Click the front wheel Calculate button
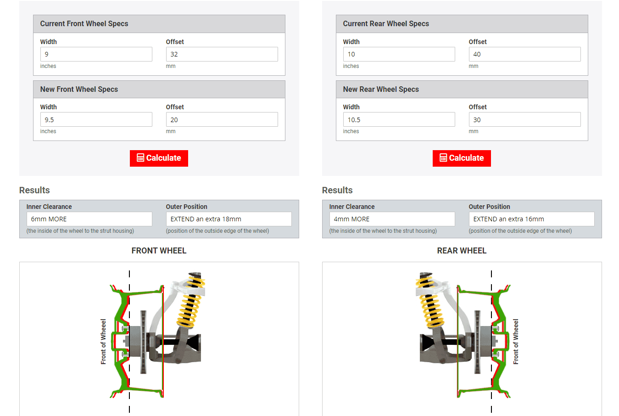 (x=159, y=158)
